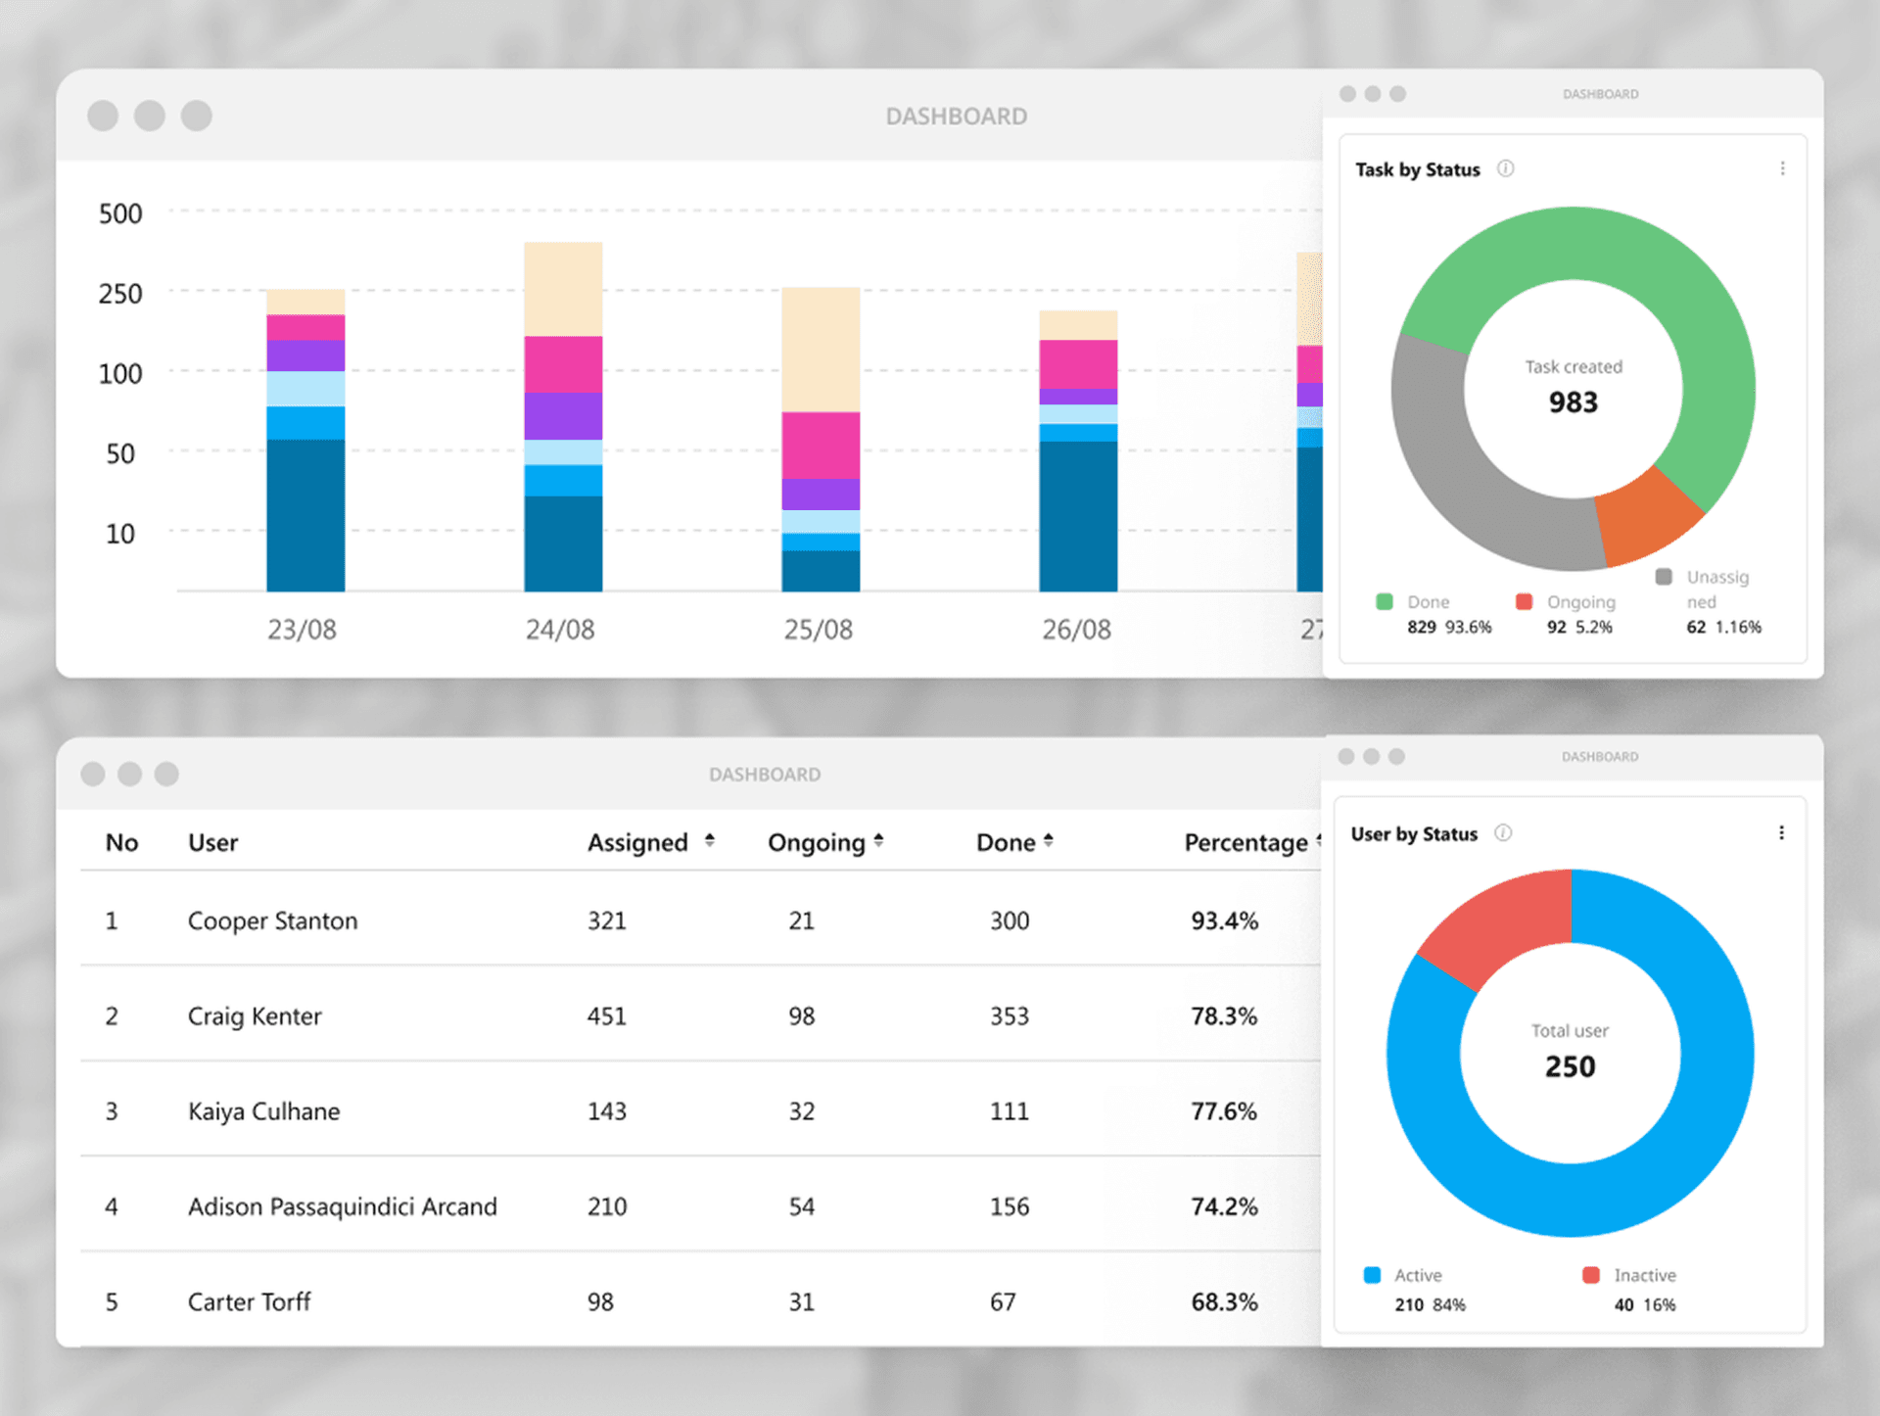Open the User by Status options menu

1782,831
